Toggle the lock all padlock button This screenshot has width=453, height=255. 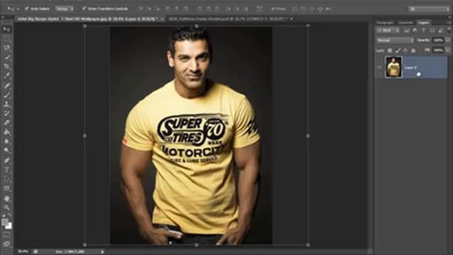click(x=413, y=50)
